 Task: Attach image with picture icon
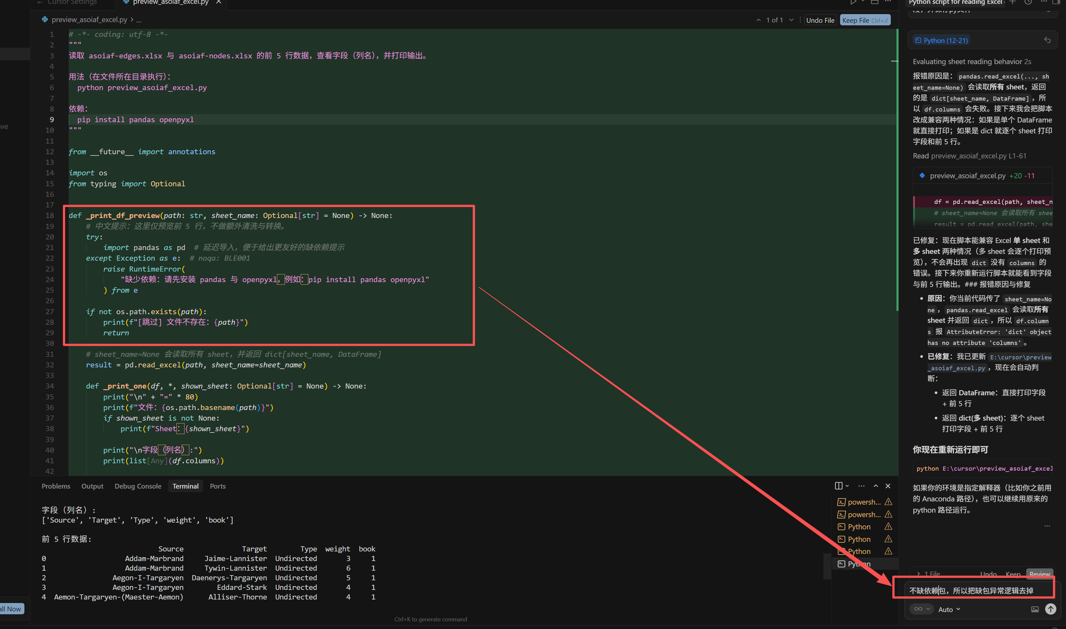(1035, 609)
